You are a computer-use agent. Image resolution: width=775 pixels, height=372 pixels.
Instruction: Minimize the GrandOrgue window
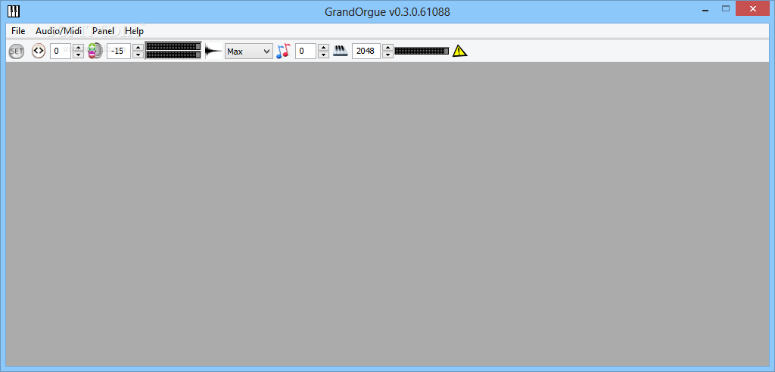click(705, 9)
